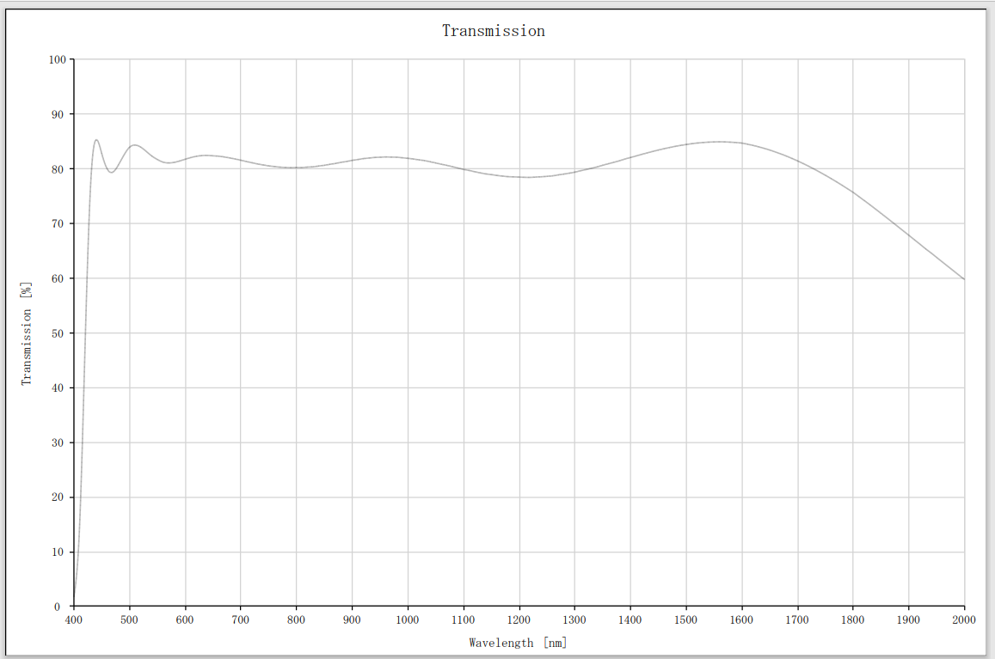Click the 1000 wavelength tick label

(x=408, y=619)
